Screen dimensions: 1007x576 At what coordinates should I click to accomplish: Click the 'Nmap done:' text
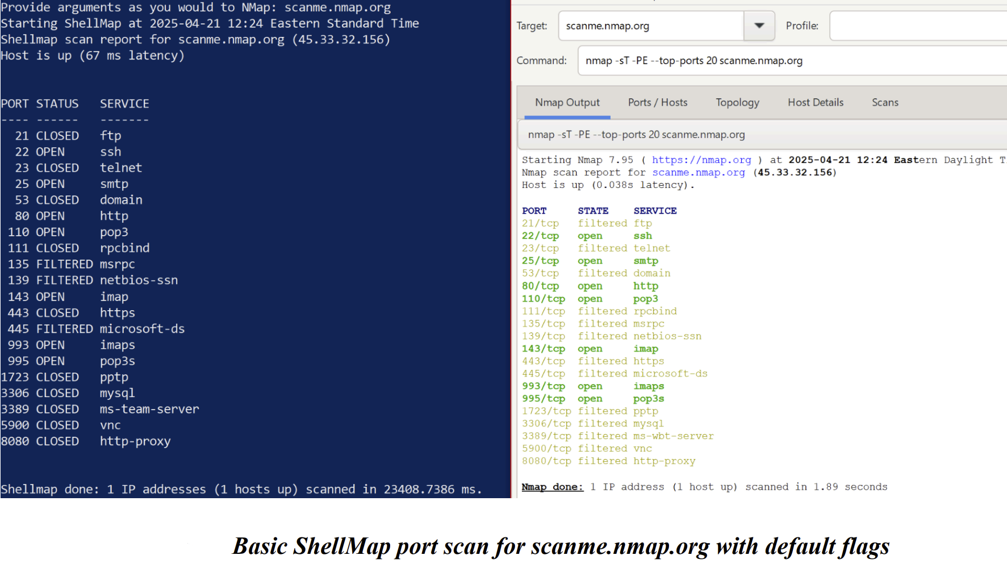pos(552,487)
